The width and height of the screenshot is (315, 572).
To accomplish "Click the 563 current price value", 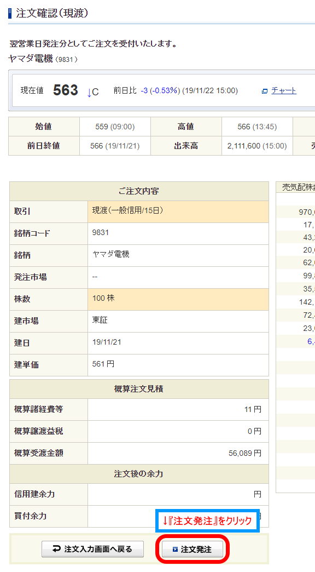I will [66, 90].
